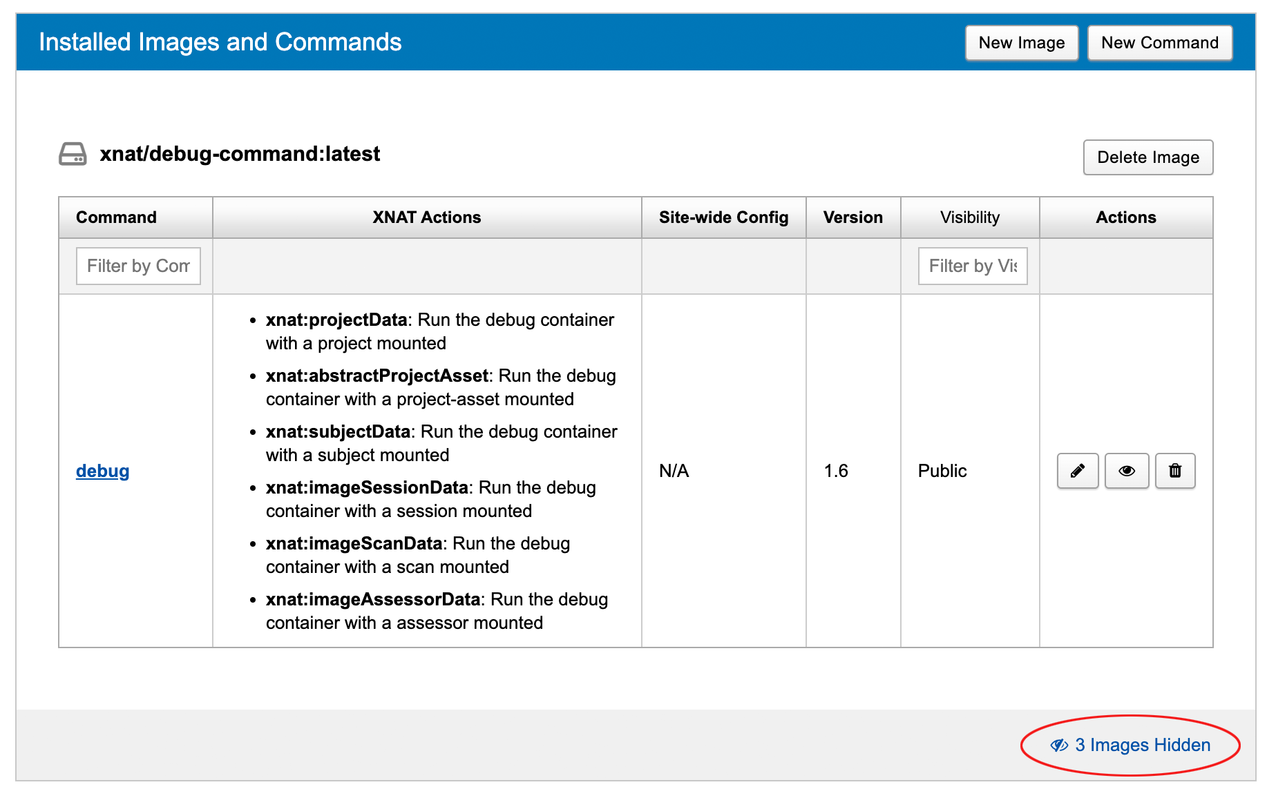Screen dimensions: 1267x789
Task: Focus the Filter by Visibility input
Action: (x=972, y=266)
